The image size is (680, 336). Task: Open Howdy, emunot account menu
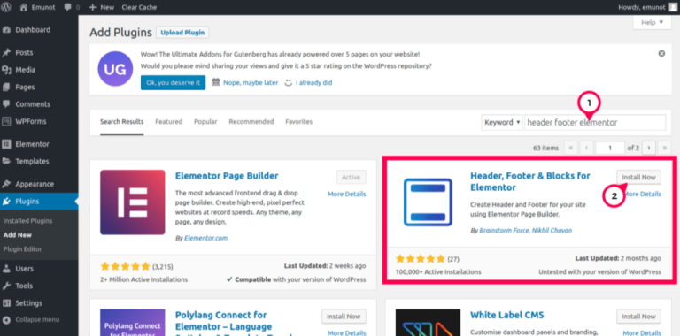(646, 7)
